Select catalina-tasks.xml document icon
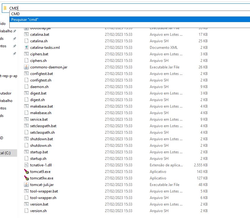The image size is (250, 218). pos(26,48)
